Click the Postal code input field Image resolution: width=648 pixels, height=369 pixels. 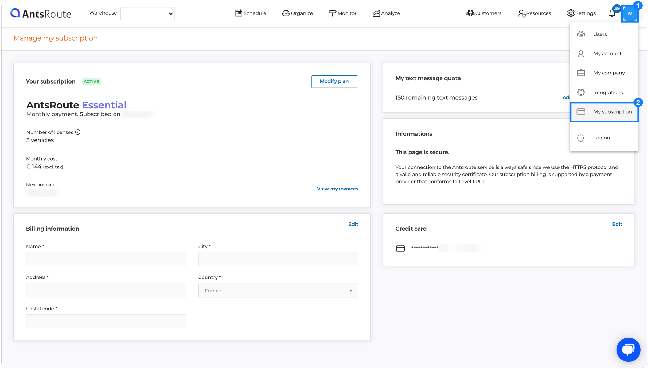pos(106,321)
